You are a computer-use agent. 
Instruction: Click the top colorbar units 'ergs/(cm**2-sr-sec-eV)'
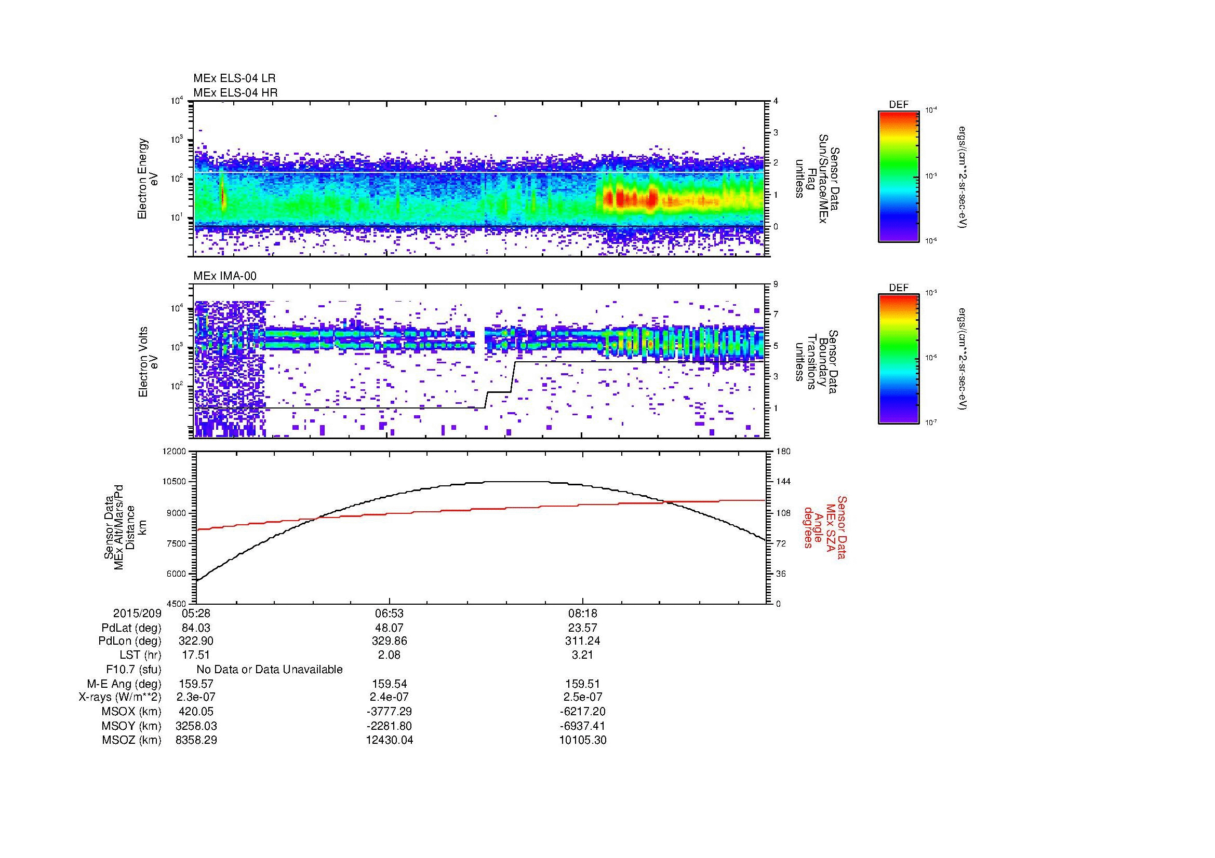pos(962,177)
